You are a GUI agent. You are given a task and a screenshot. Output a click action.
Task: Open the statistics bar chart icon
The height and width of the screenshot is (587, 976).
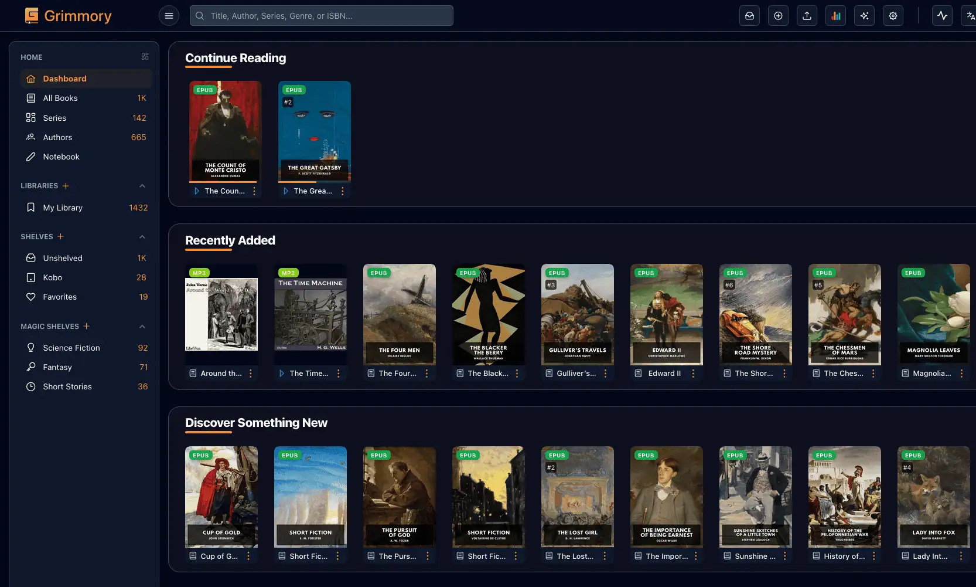click(x=835, y=16)
